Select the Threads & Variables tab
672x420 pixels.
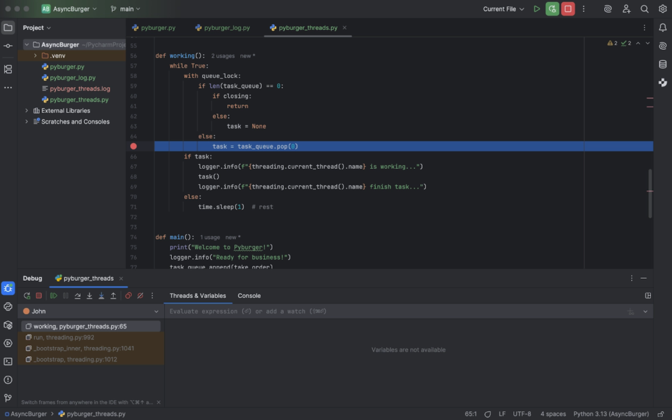(198, 296)
